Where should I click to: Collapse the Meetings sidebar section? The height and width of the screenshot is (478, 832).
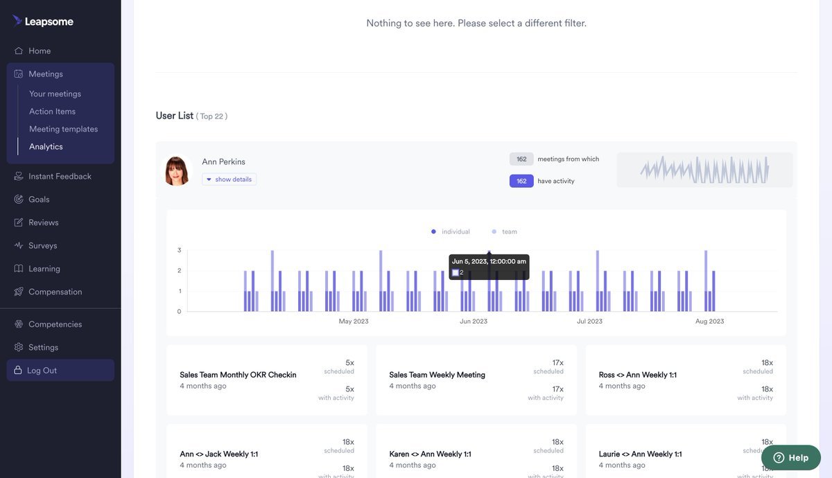[x=46, y=74]
